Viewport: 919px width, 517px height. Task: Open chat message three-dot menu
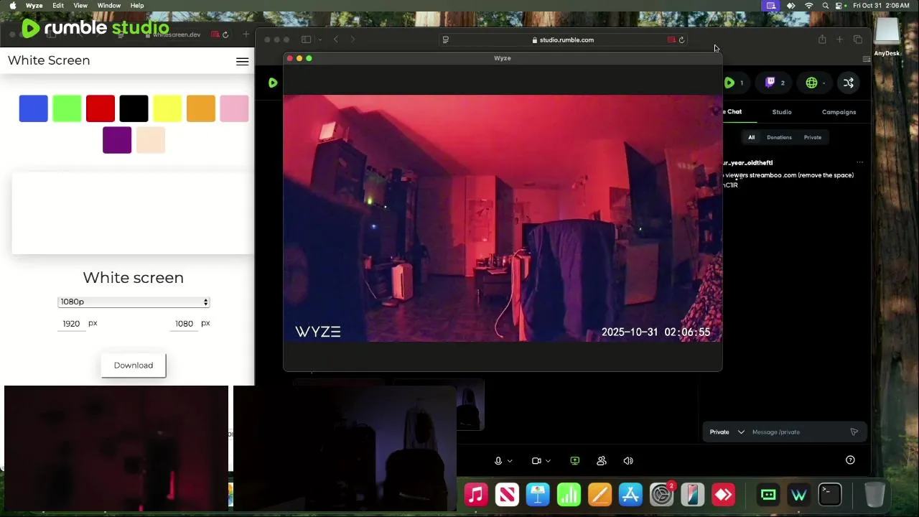(859, 163)
